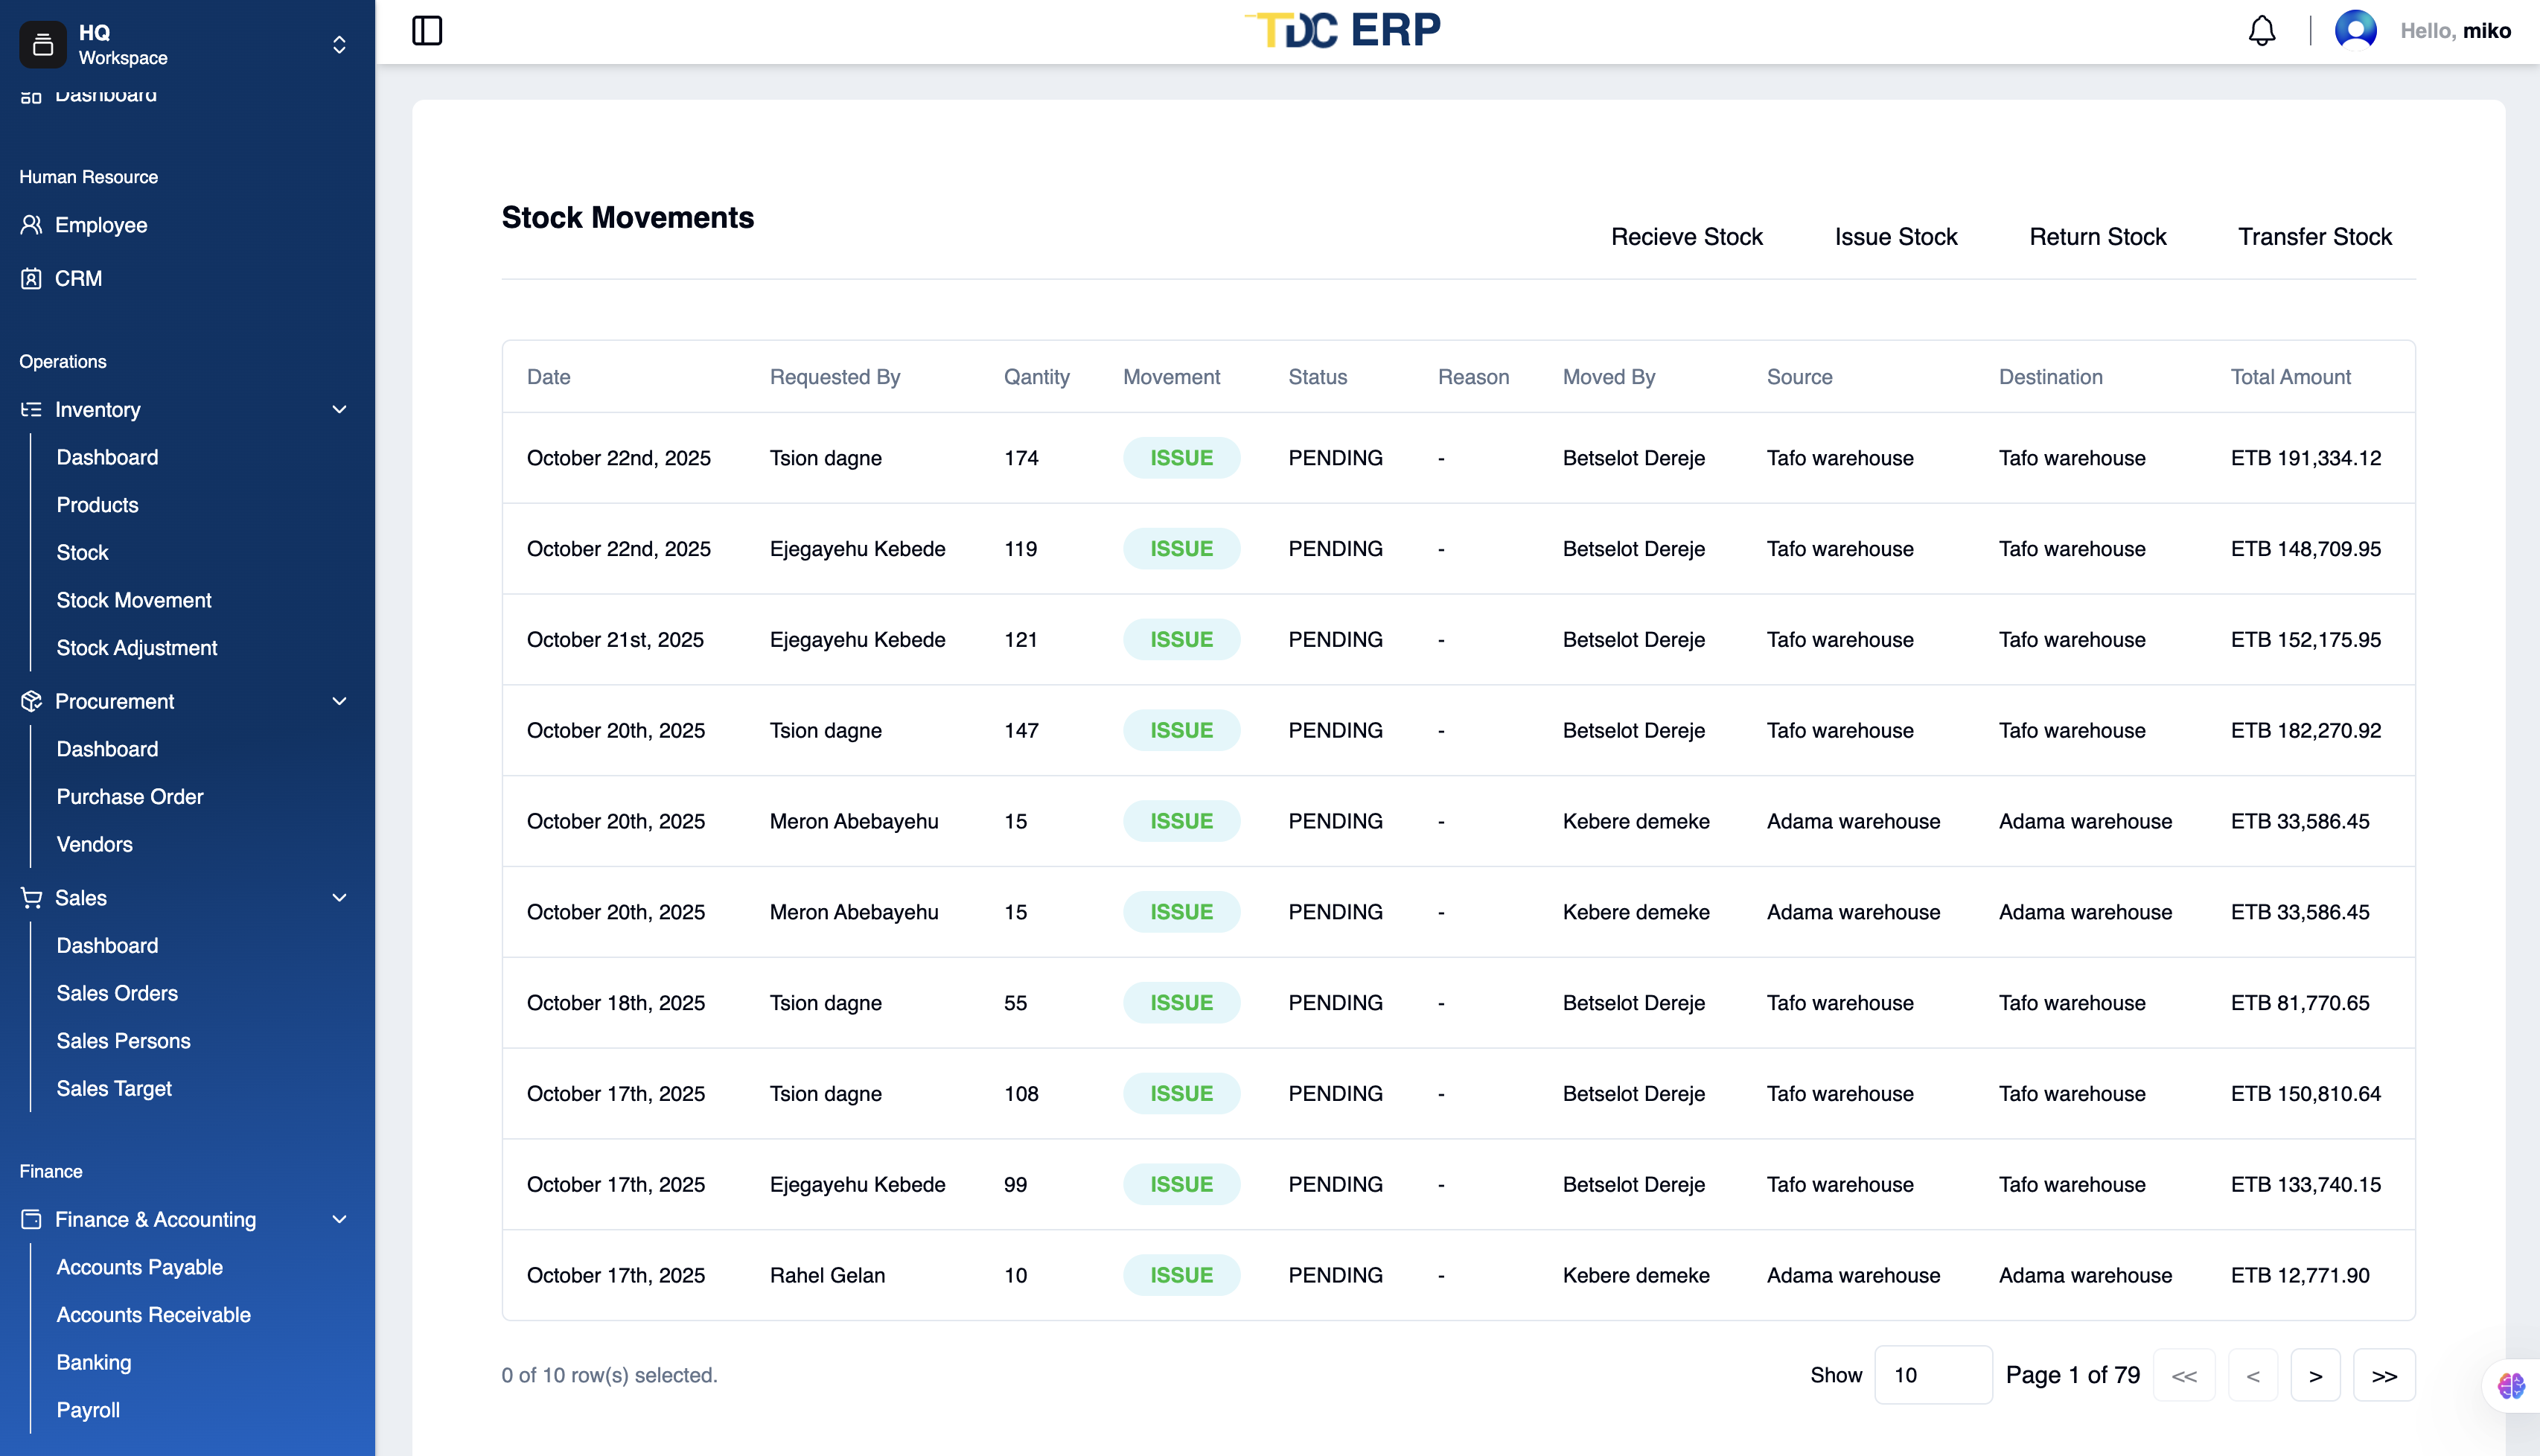Open the brain assistant floating icon
Screen dimensions: 2540x1456
2511,1385
